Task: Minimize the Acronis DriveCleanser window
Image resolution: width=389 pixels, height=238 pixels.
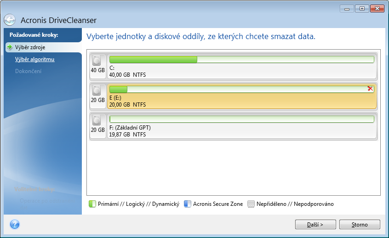Action: (347, 9)
